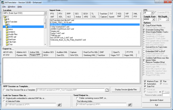Click the output folder path field
173x110 pixels.
[x=101, y=104]
